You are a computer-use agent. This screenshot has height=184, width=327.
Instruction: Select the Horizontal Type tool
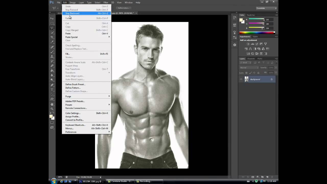52,90
